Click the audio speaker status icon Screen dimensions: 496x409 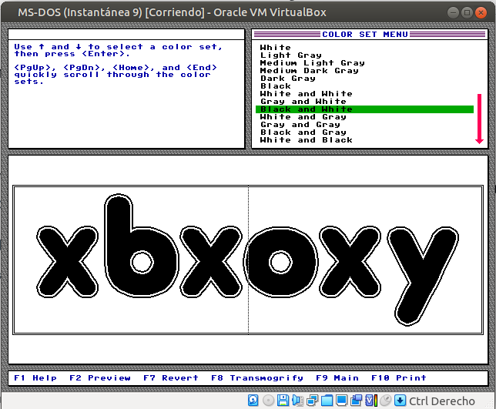tap(297, 401)
